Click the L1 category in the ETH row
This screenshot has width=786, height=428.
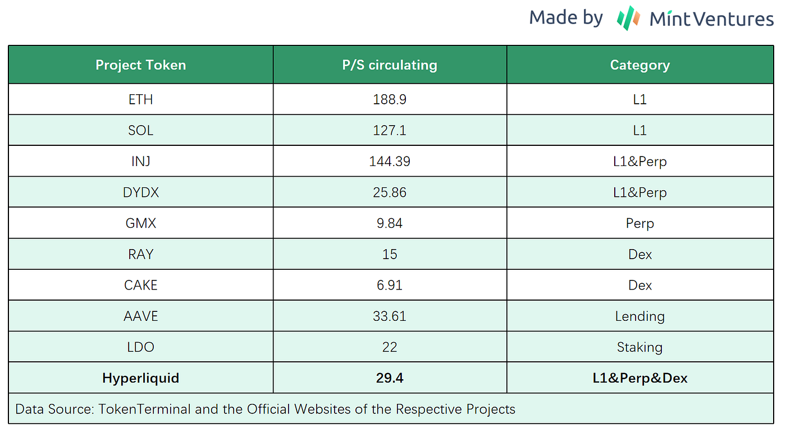click(640, 99)
